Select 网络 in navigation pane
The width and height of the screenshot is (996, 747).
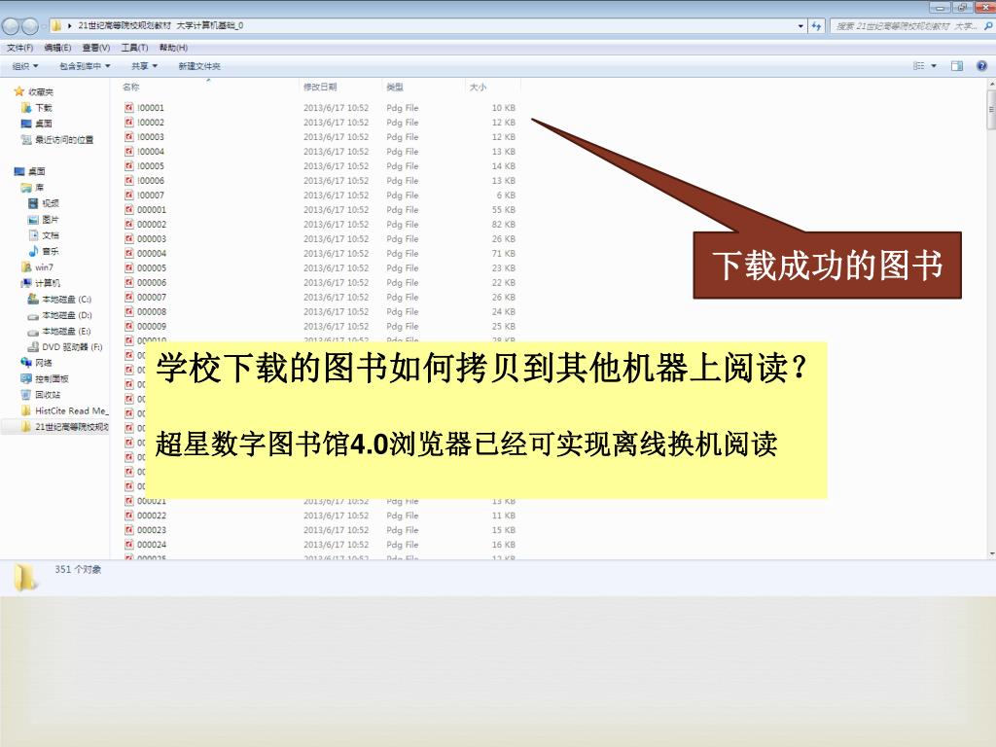point(36,363)
